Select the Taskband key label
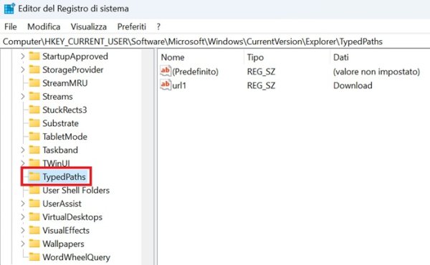The height and width of the screenshot is (265, 430). [x=60, y=150]
